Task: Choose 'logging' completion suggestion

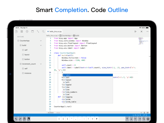Action: point(88,97)
